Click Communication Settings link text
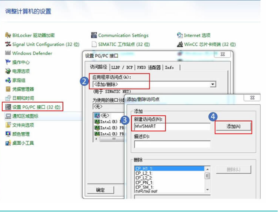This screenshot has height=212, width=278. pos(123,35)
